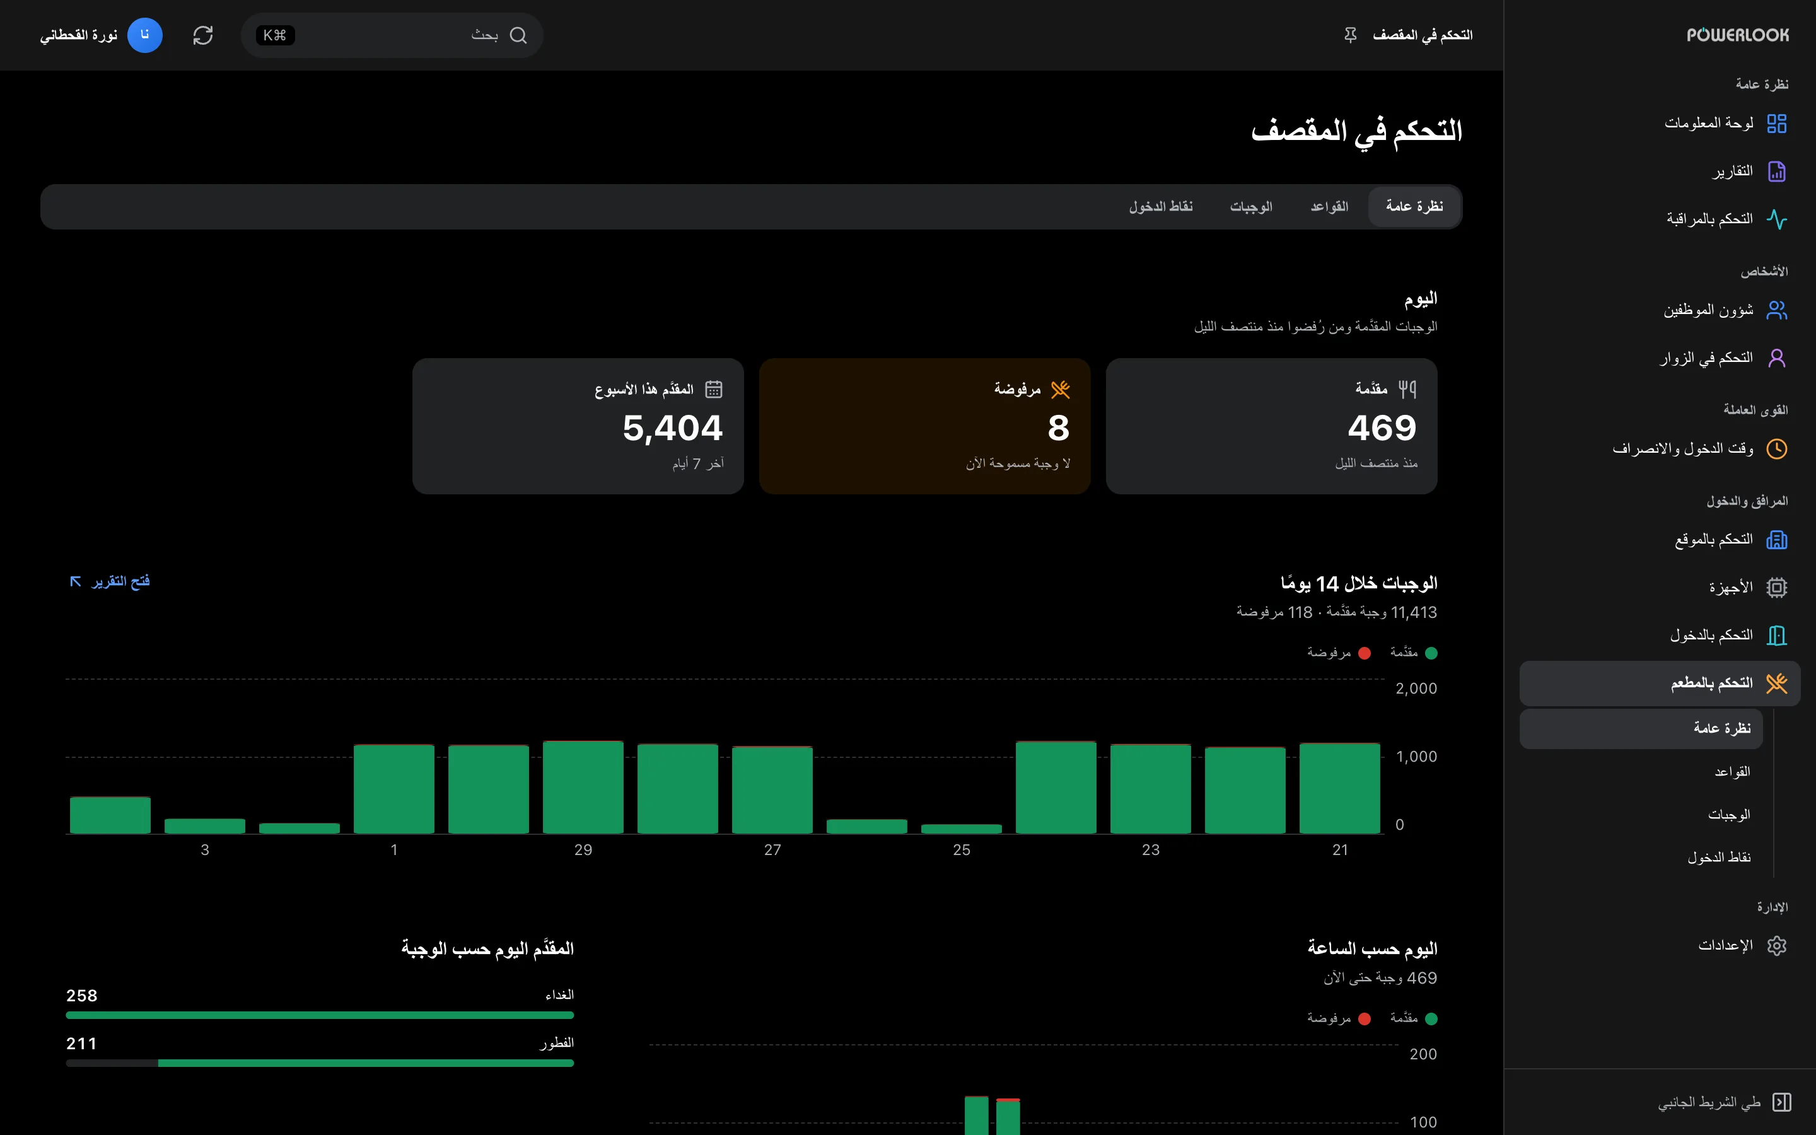Screen dimensions: 1816x1135
Task: Click the الفطور progress bar
Action: 320,1063
